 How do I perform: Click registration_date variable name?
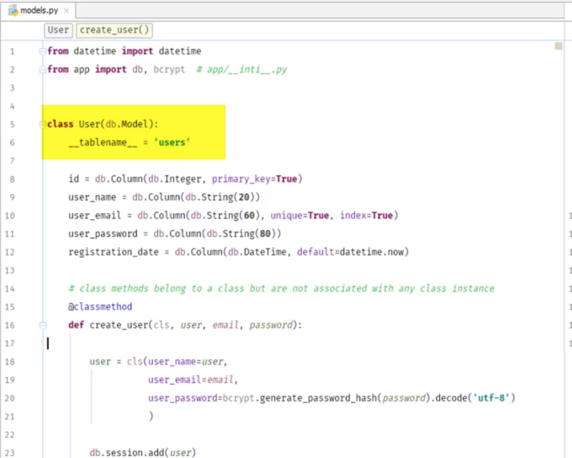click(113, 252)
